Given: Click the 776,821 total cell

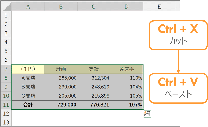Looking at the screenshot, I should [94, 105].
